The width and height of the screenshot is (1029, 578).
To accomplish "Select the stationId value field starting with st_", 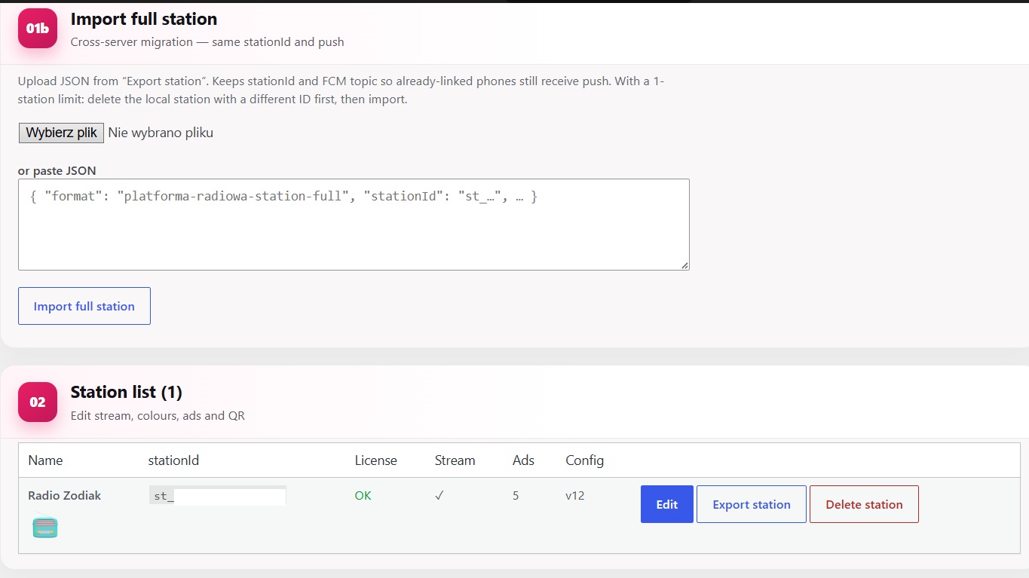I will tap(217, 496).
